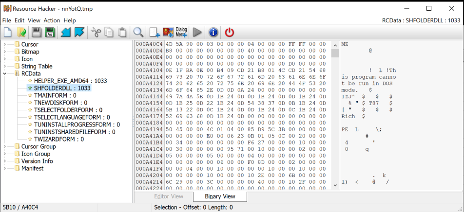Click the Copy toolbar icon
The height and width of the screenshot is (212, 464).
(x=109, y=32)
